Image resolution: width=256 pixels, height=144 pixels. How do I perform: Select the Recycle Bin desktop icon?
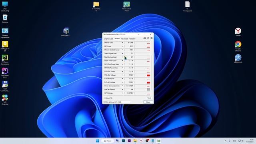pyautogui.click(x=5, y=19)
